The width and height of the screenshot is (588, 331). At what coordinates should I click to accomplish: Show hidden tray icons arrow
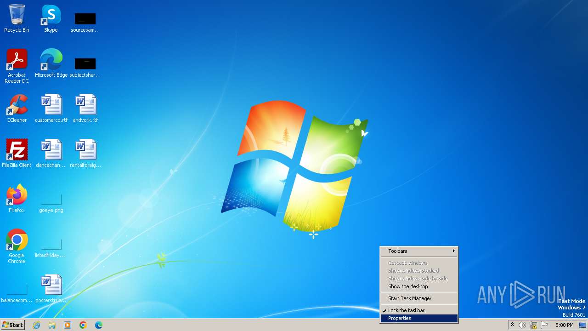point(512,325)
